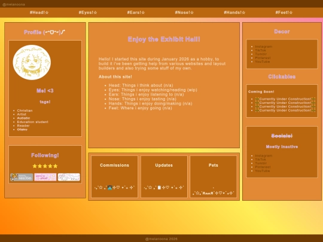Click 'Ears: Things i enjoy listening to' item

(x=146, y=94)
